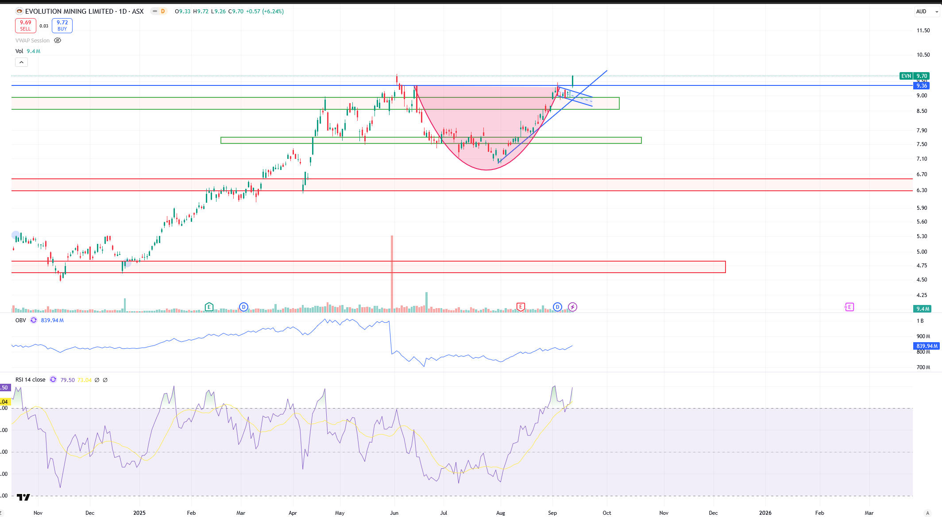942x517 pixels.
Task: Click the OBV purple refresh icon
Action: tap(34, 320)
